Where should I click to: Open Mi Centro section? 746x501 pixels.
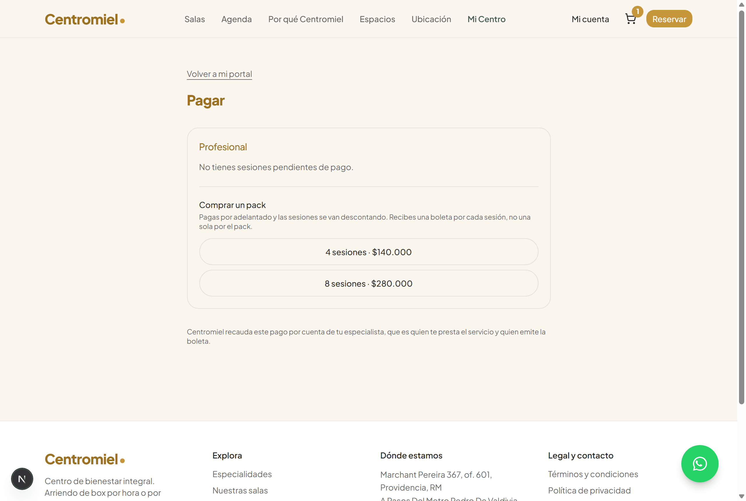(x=486, y=19)
